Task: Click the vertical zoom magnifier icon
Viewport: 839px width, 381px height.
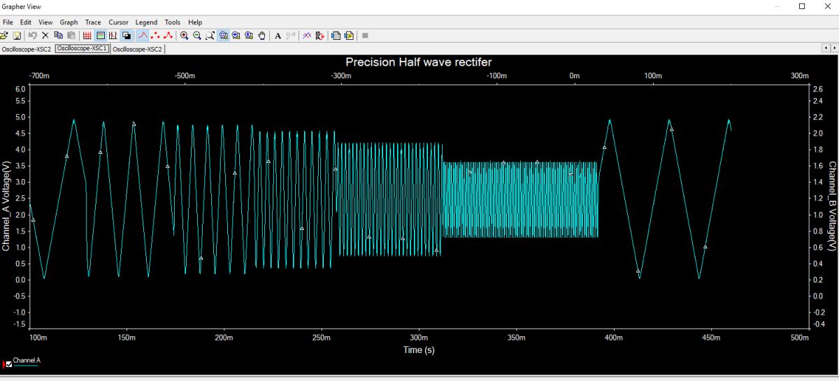Action: [236, 35]
